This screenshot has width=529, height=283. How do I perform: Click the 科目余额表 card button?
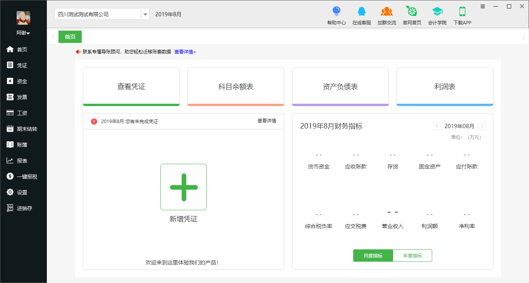[236, 87]
